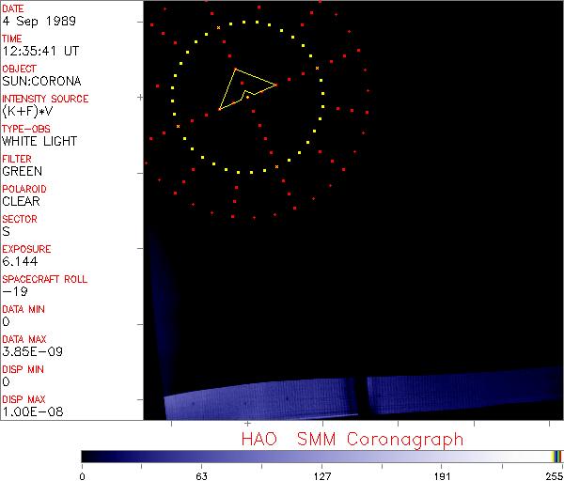This screenshot has width=564, height=481.
Task: Click the CLEAR polaroid value
Action: tap(22, 201)
